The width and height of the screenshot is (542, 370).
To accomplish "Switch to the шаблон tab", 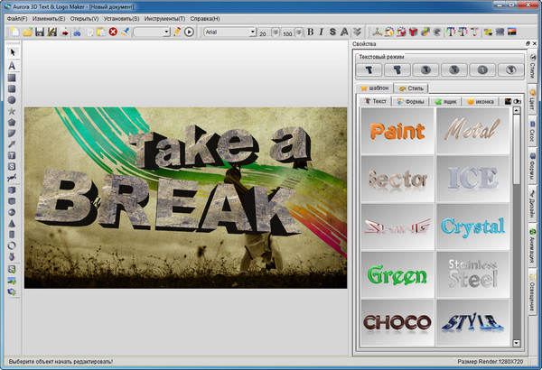I will click(375, 88).
